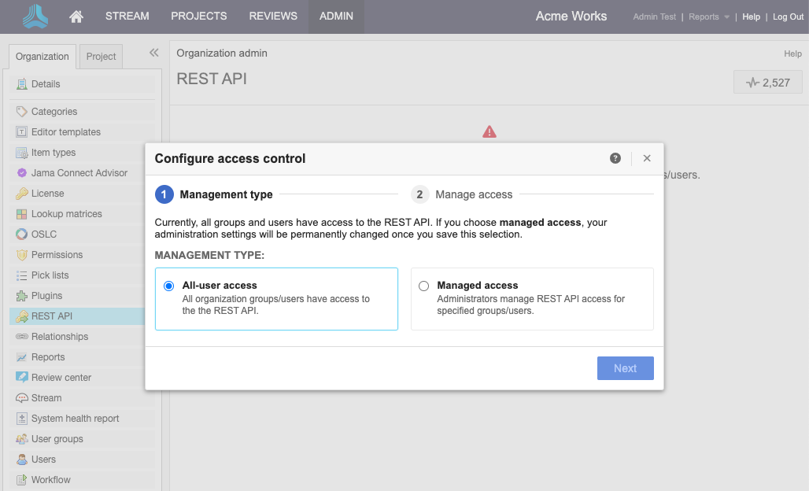This screenshot has width=809, height=491.
Task: Click the Next button
Action: [626, 368]
